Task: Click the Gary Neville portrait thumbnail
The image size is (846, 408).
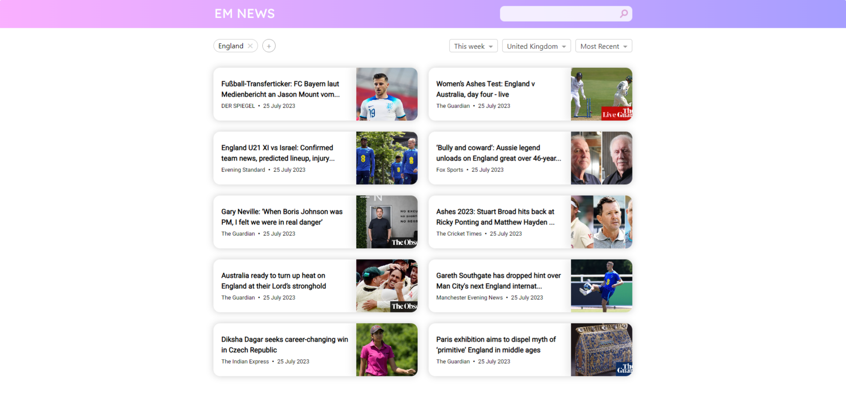Action: (387, 222)
